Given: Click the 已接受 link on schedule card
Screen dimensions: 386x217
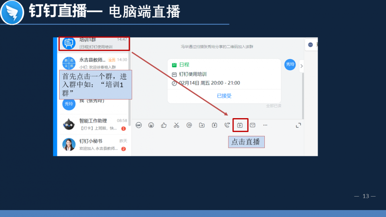Looking at the screenshot, I should pos(224,96).
